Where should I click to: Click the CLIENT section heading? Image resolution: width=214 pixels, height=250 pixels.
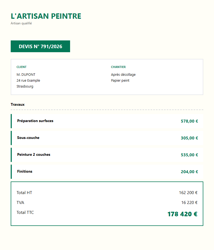click(21, 67)
